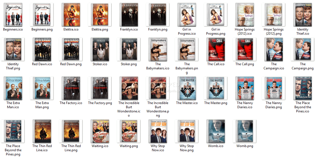
Task: Click The Call.png thumbnail
Action: point(245,49)
